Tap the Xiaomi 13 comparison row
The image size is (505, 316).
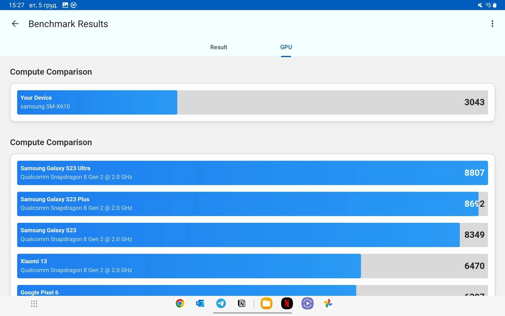[252, 266]
